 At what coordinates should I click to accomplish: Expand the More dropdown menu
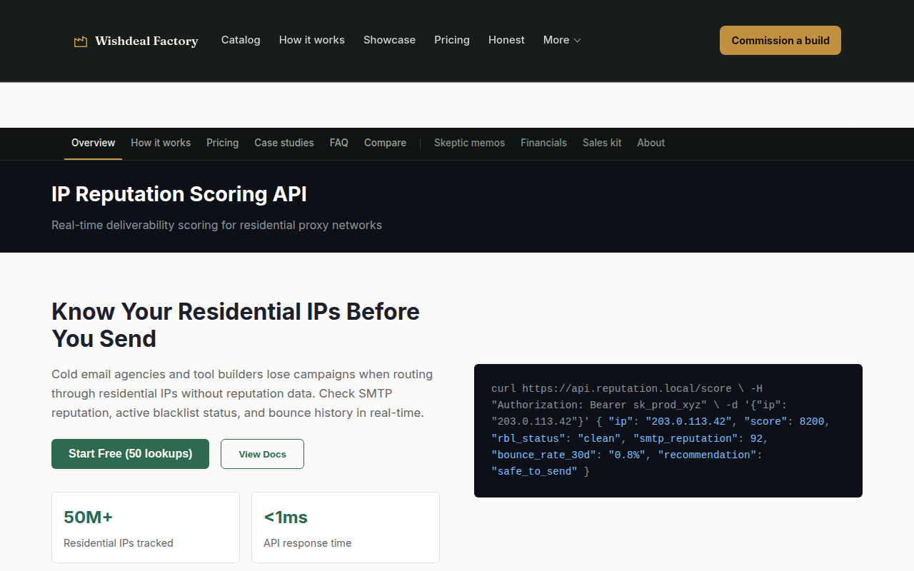pyautogui.click(x=562, y=40)
